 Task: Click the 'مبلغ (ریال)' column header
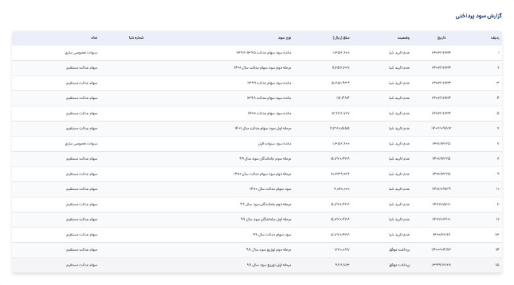(341, 37)
